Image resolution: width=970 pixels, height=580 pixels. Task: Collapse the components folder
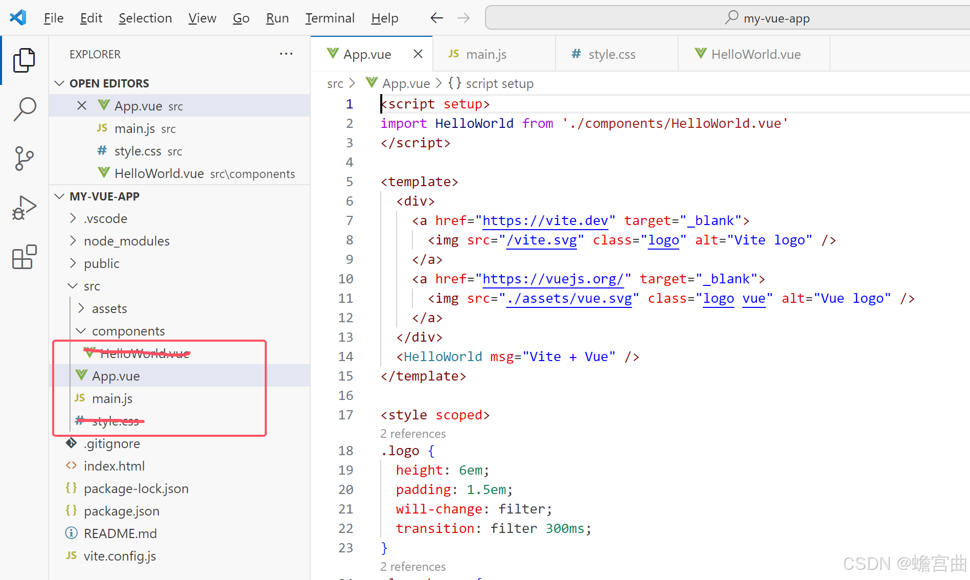tap(81, 331)
